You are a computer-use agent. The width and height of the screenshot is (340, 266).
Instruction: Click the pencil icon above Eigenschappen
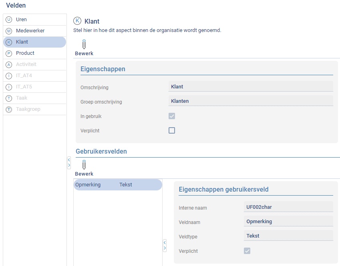coord(84,44)
